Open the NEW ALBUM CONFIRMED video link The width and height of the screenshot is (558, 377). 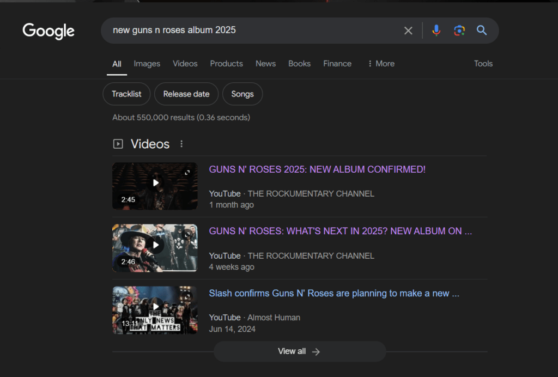point(317,169)
